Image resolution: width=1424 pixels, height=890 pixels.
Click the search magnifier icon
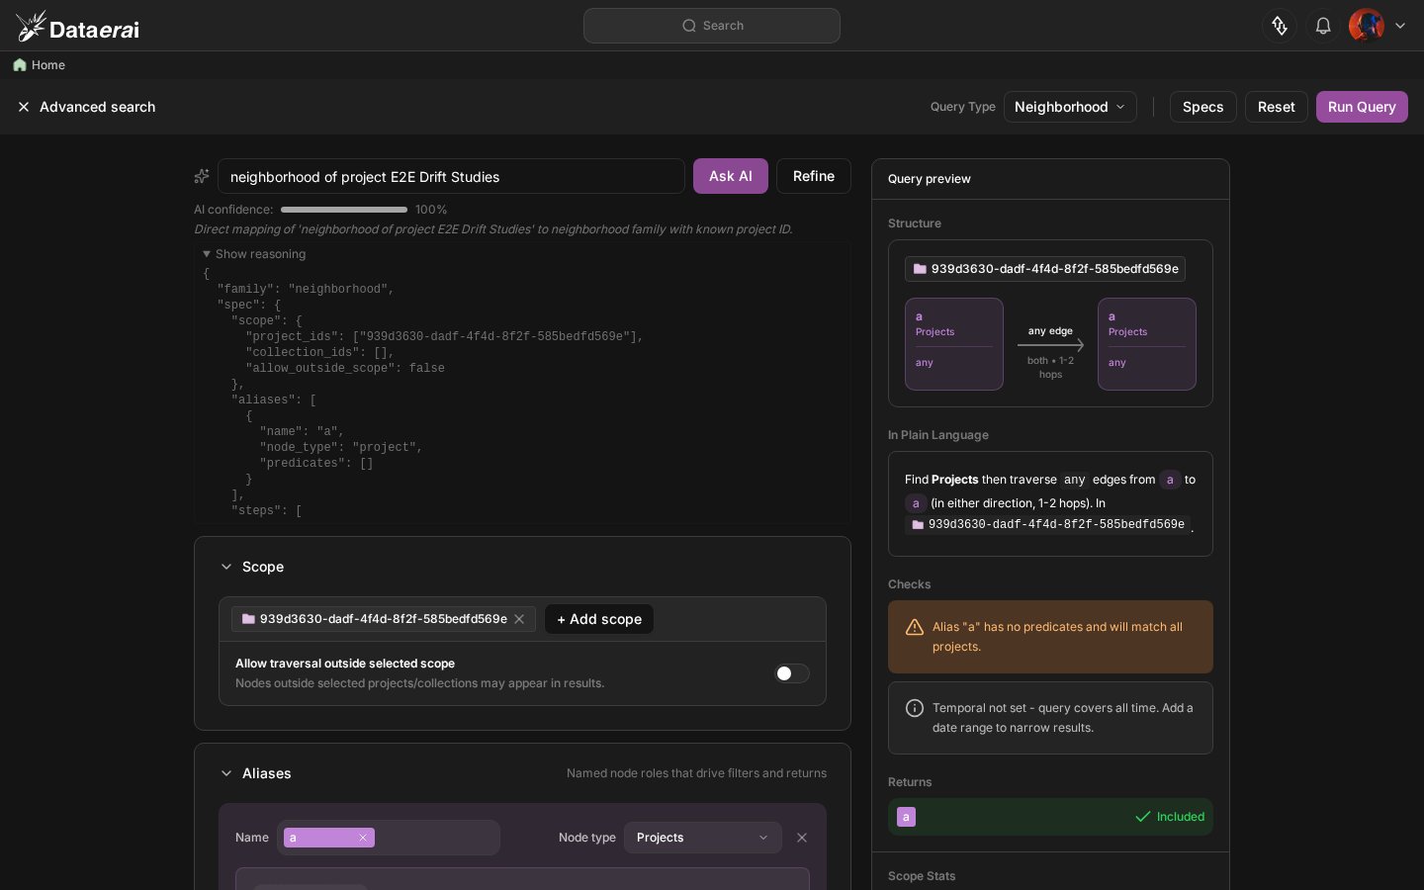click(x=689, y=26)
